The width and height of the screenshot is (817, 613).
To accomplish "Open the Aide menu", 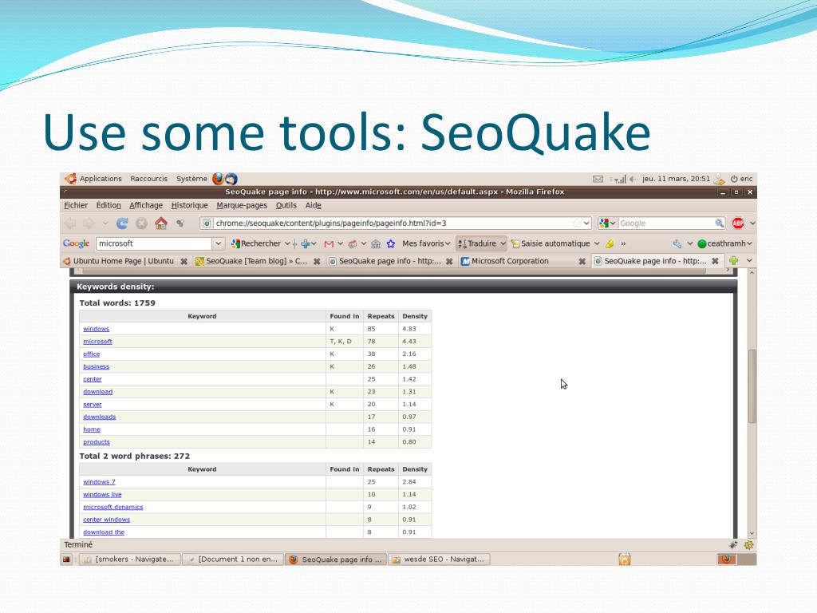I will click(313, 205).
